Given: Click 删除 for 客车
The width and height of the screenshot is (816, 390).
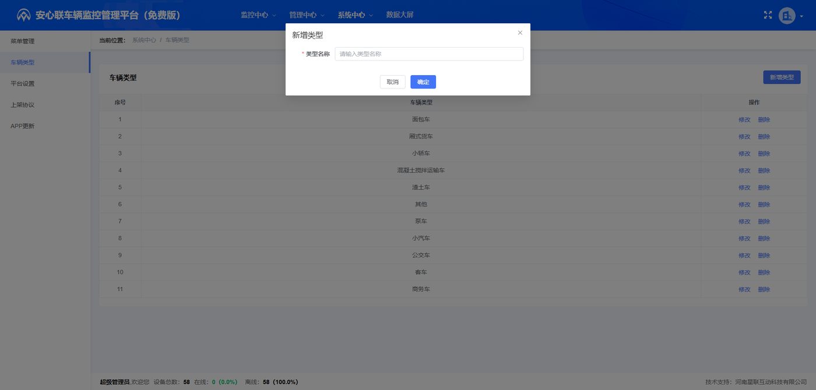Looking at the screenshot, I should 764,272.
